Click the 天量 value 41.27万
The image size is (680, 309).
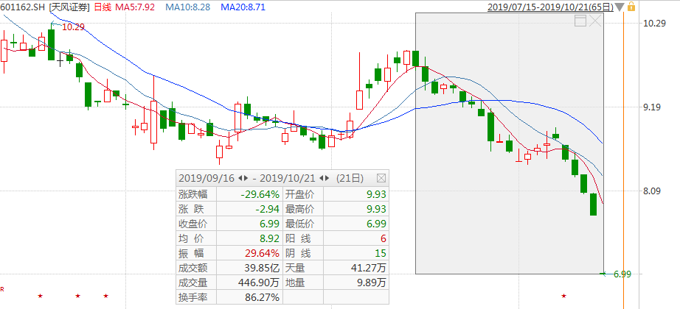[x=370, y=268]
